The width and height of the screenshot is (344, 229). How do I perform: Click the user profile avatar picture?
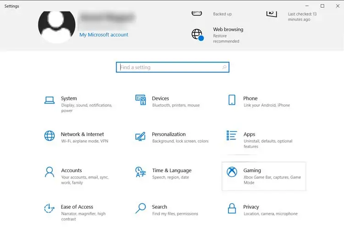[56, 25]
